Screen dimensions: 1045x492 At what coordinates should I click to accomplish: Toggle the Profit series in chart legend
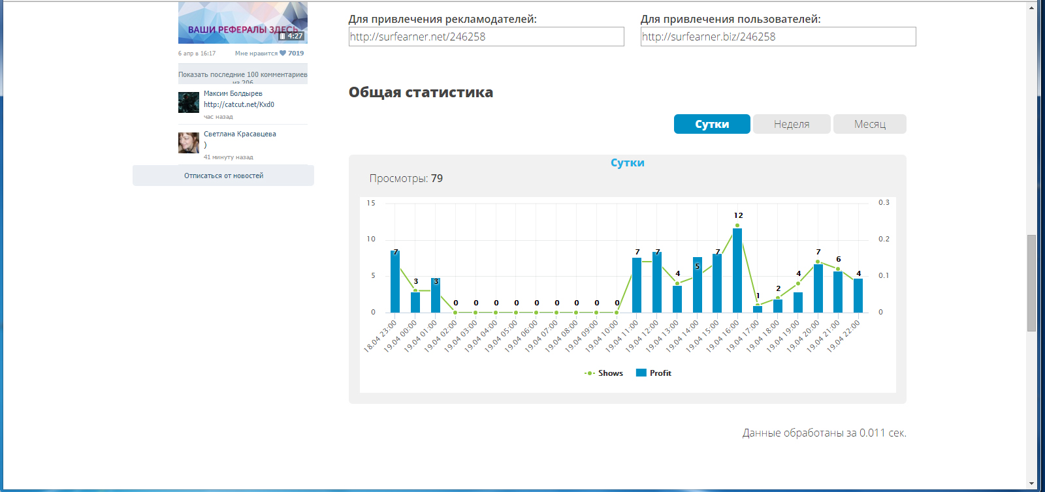tap(654, 373)
